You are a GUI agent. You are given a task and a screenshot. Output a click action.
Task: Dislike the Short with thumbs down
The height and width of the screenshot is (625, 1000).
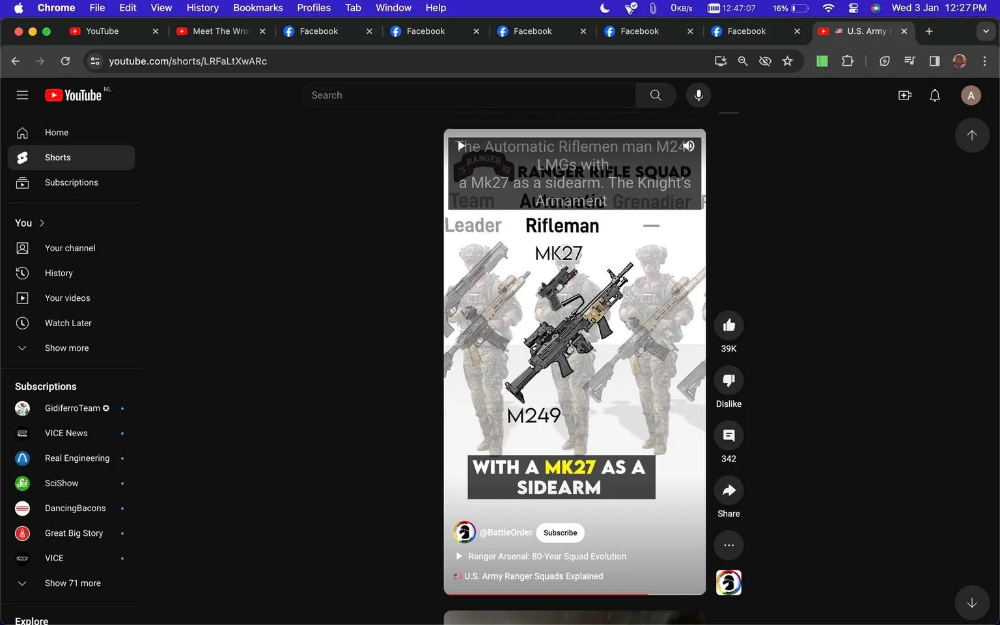click(x=729, y=380)
